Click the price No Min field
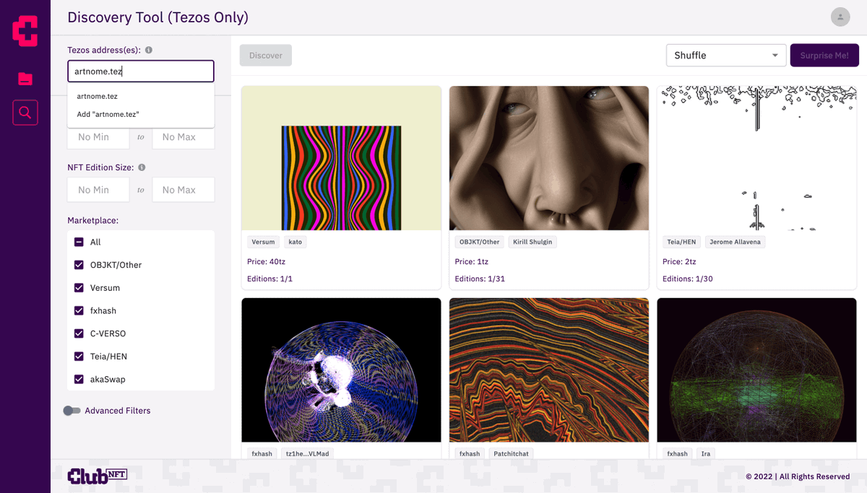 [x=98, y=137]
